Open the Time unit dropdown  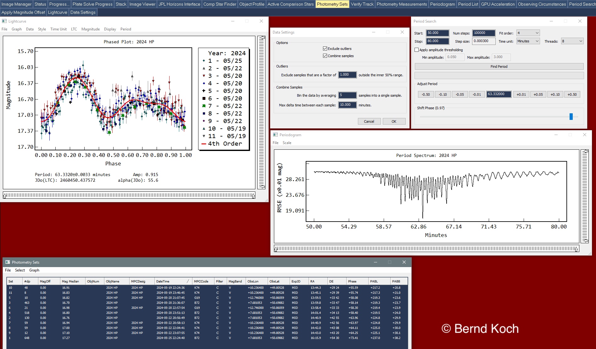(x=528, y=41)
